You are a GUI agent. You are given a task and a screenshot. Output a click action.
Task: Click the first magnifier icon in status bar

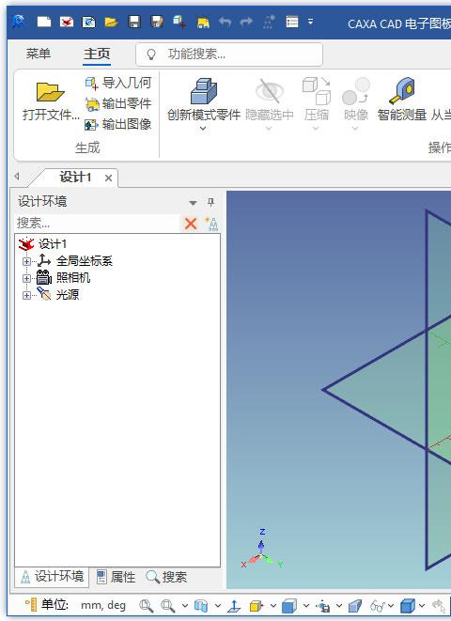(147, 606)
